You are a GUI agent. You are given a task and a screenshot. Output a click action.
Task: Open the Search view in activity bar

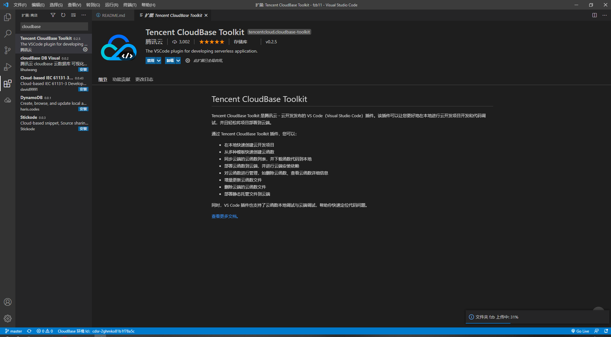pyautogui.click(x=8, y=34)
